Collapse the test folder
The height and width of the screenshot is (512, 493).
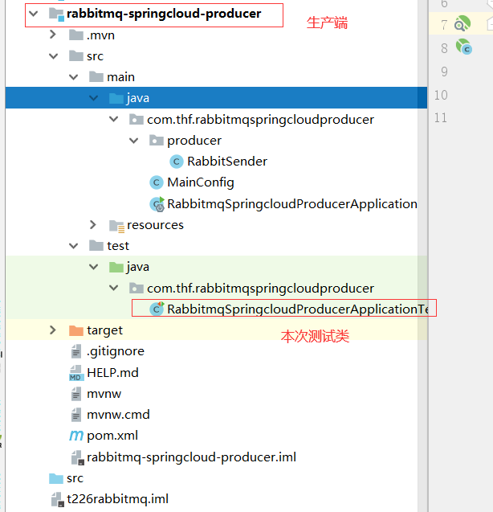(x=74, y=246)
